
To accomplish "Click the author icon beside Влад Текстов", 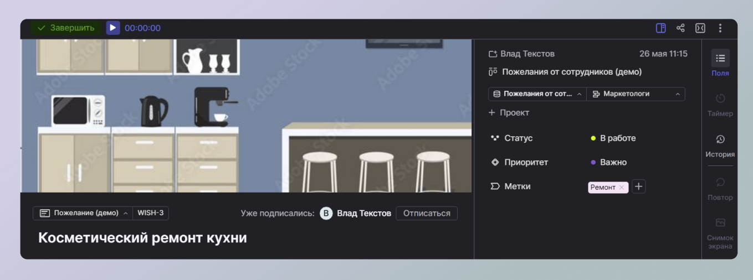I will [x=493, y=54].
